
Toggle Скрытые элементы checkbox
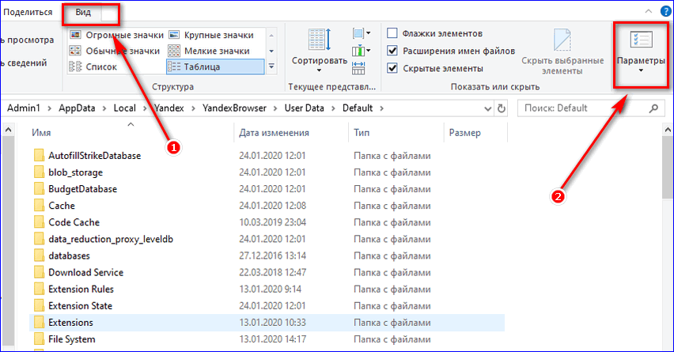[392, 68]
